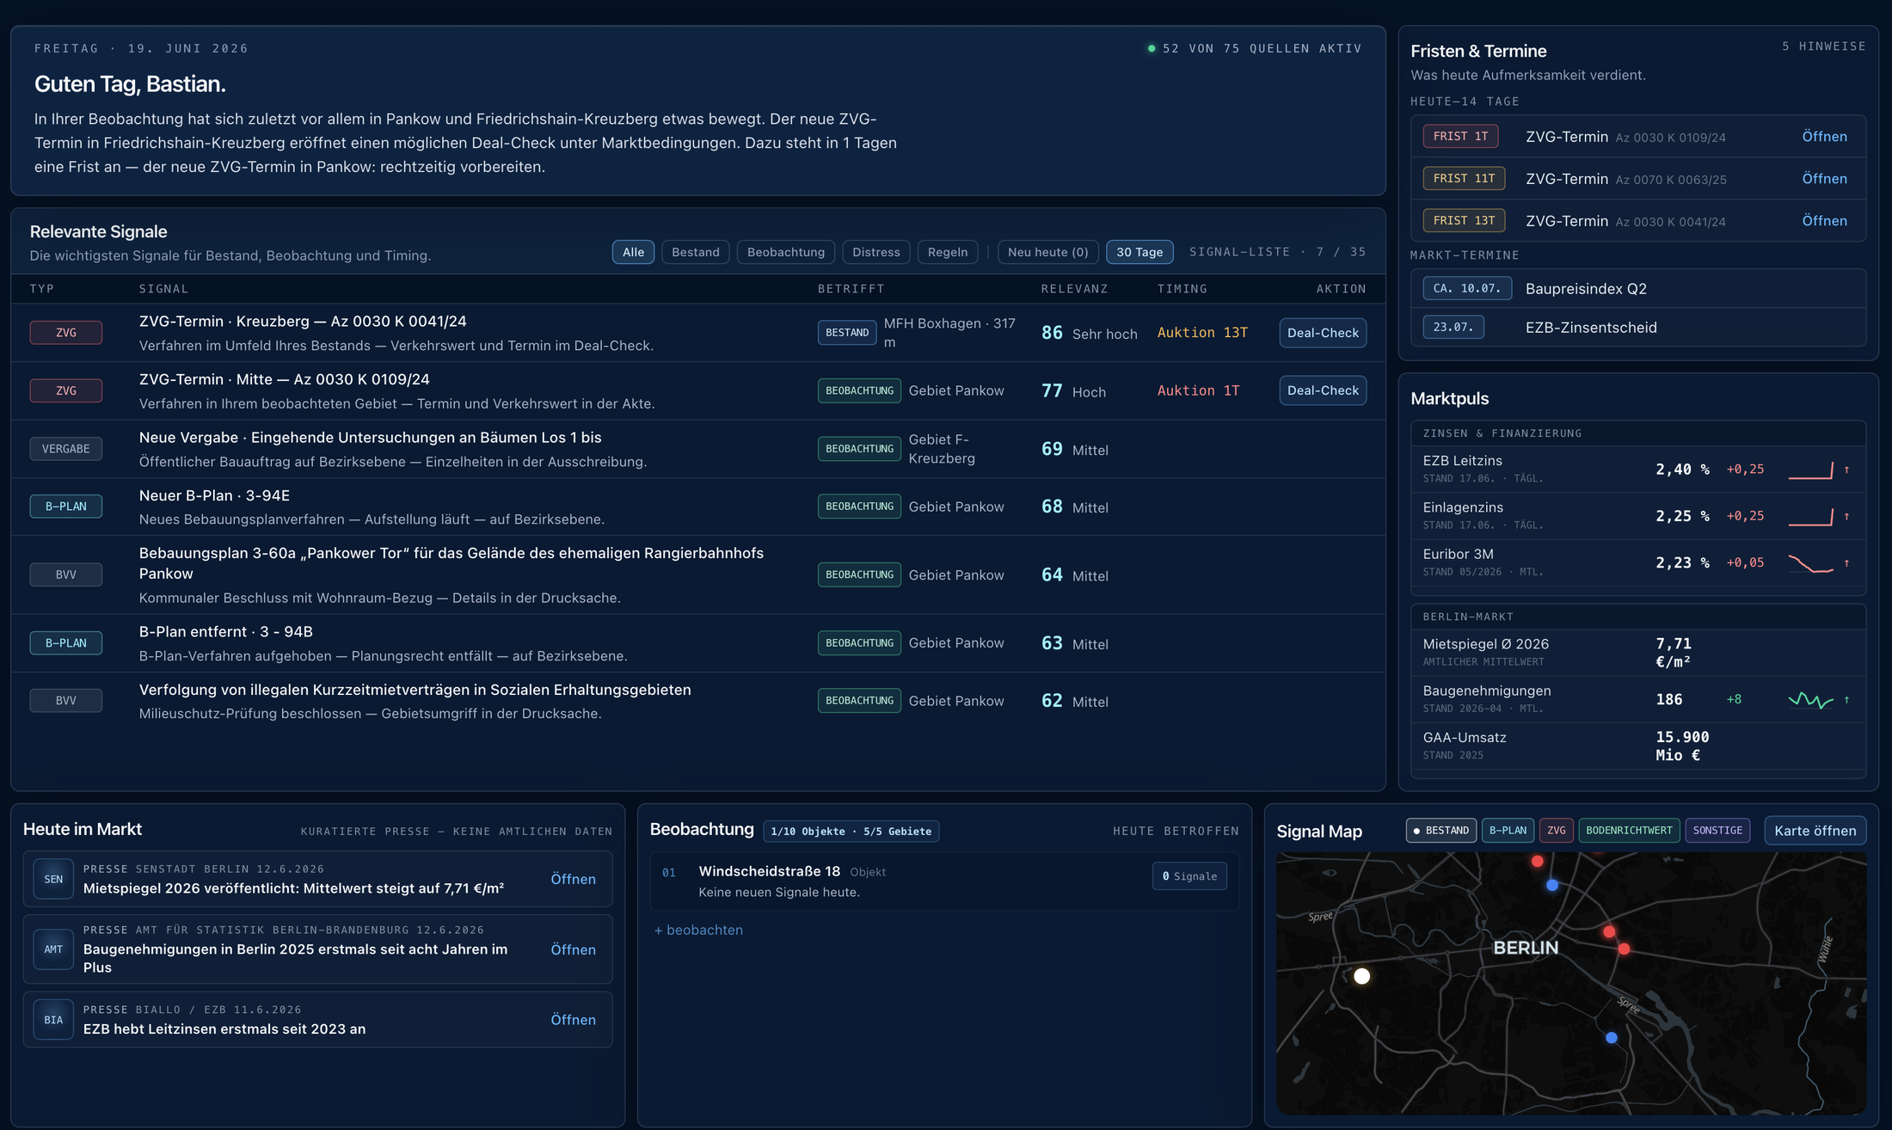Click the + beobachten link
This screenshot has height=1130, width=1892.
click(698, 930)
